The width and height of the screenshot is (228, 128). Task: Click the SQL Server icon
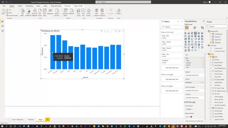pyautogui.click(x=40, y=12)
